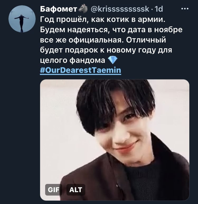Open the profile via the name Бафомет
The width and height of the screenshot is (198, 204).
[59, 9]
